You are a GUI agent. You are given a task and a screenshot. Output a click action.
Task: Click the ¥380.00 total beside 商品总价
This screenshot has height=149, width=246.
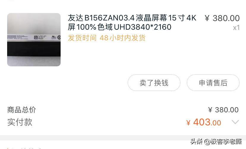click(223, 110)
